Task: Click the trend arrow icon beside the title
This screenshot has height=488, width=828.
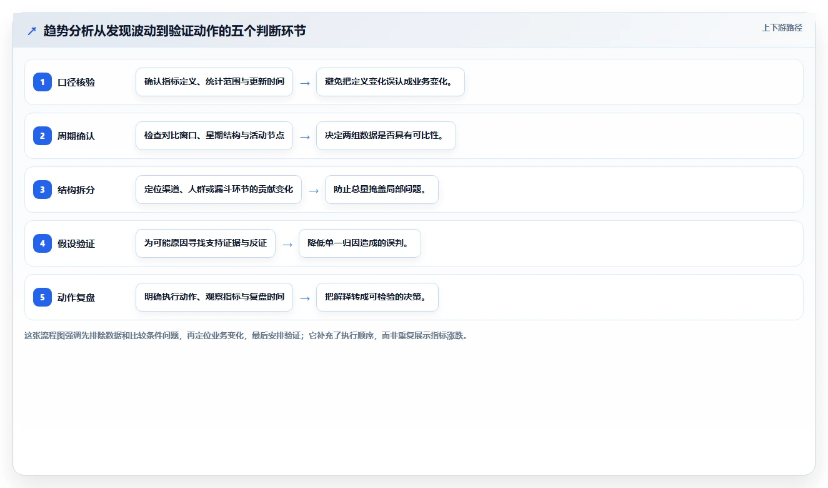Action: pyautogui.click(x=32, y=31)
